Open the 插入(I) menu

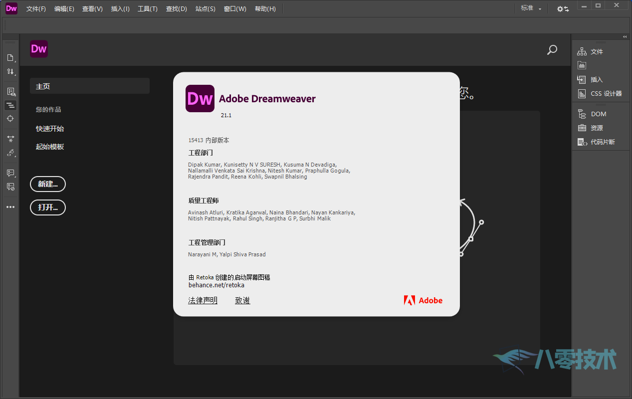point(120,9)
